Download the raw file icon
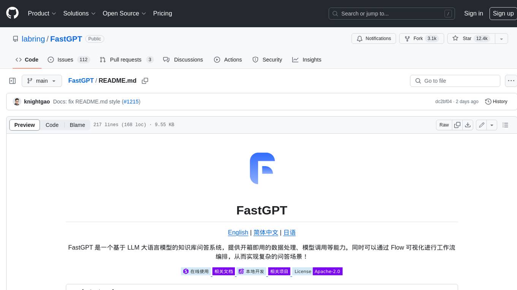 (468, 125)
